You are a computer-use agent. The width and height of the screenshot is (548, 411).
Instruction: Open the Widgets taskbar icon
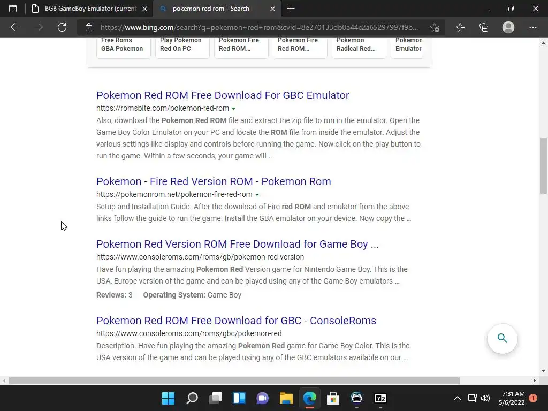tap(239, 398)
